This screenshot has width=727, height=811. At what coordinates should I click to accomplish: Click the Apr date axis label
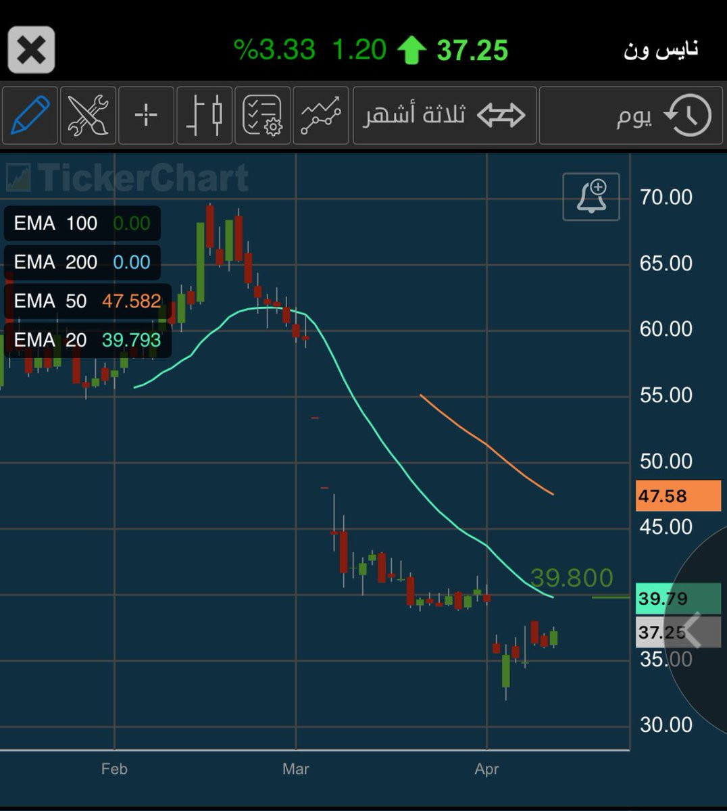pyautogui.click(x=486, y=769)
